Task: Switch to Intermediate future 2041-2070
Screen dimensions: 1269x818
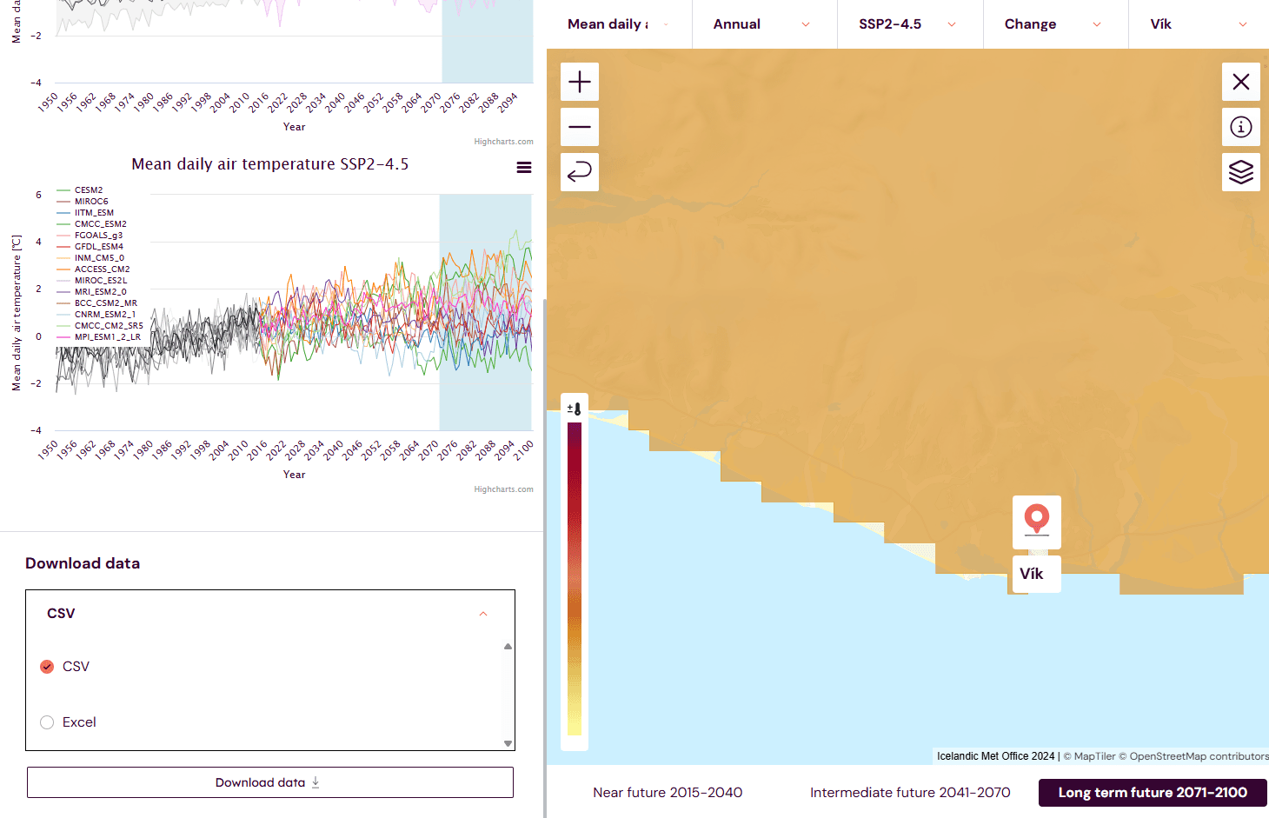Action: point(910,793)
